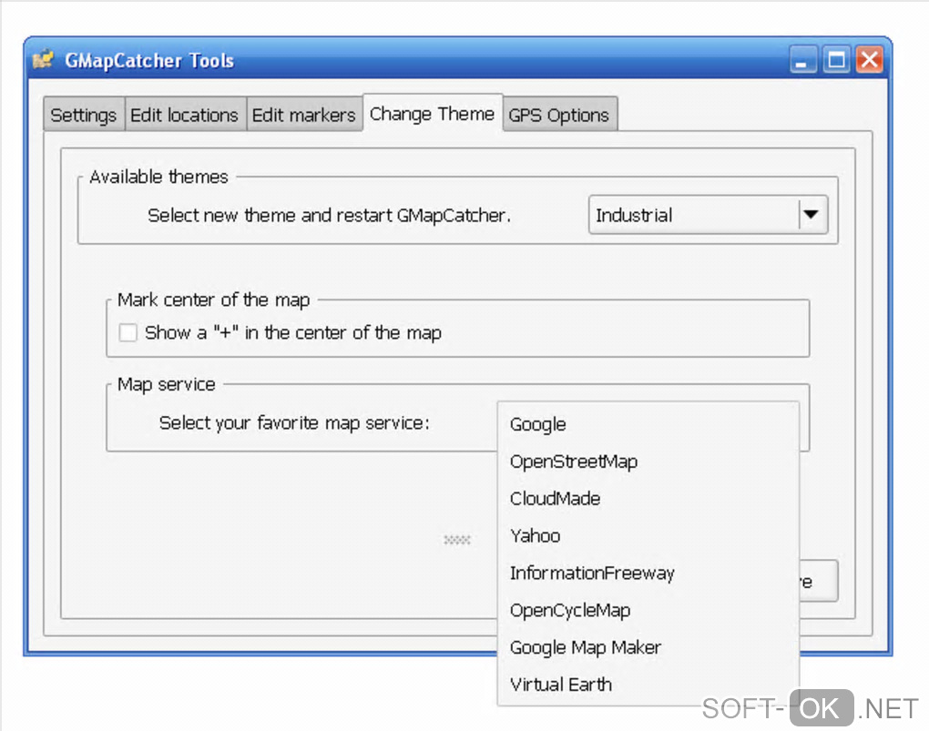Image resolution: width=929 pixels, height=731 pixels.
Task: Open the Edit locations tab
Action: click(184, 116)
